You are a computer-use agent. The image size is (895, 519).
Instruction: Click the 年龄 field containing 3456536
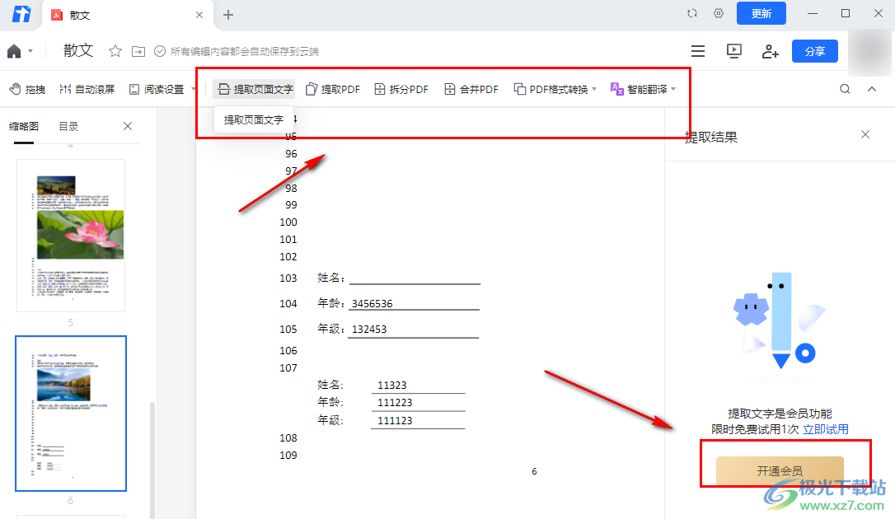pyautogui.click(x=414, y=303)
